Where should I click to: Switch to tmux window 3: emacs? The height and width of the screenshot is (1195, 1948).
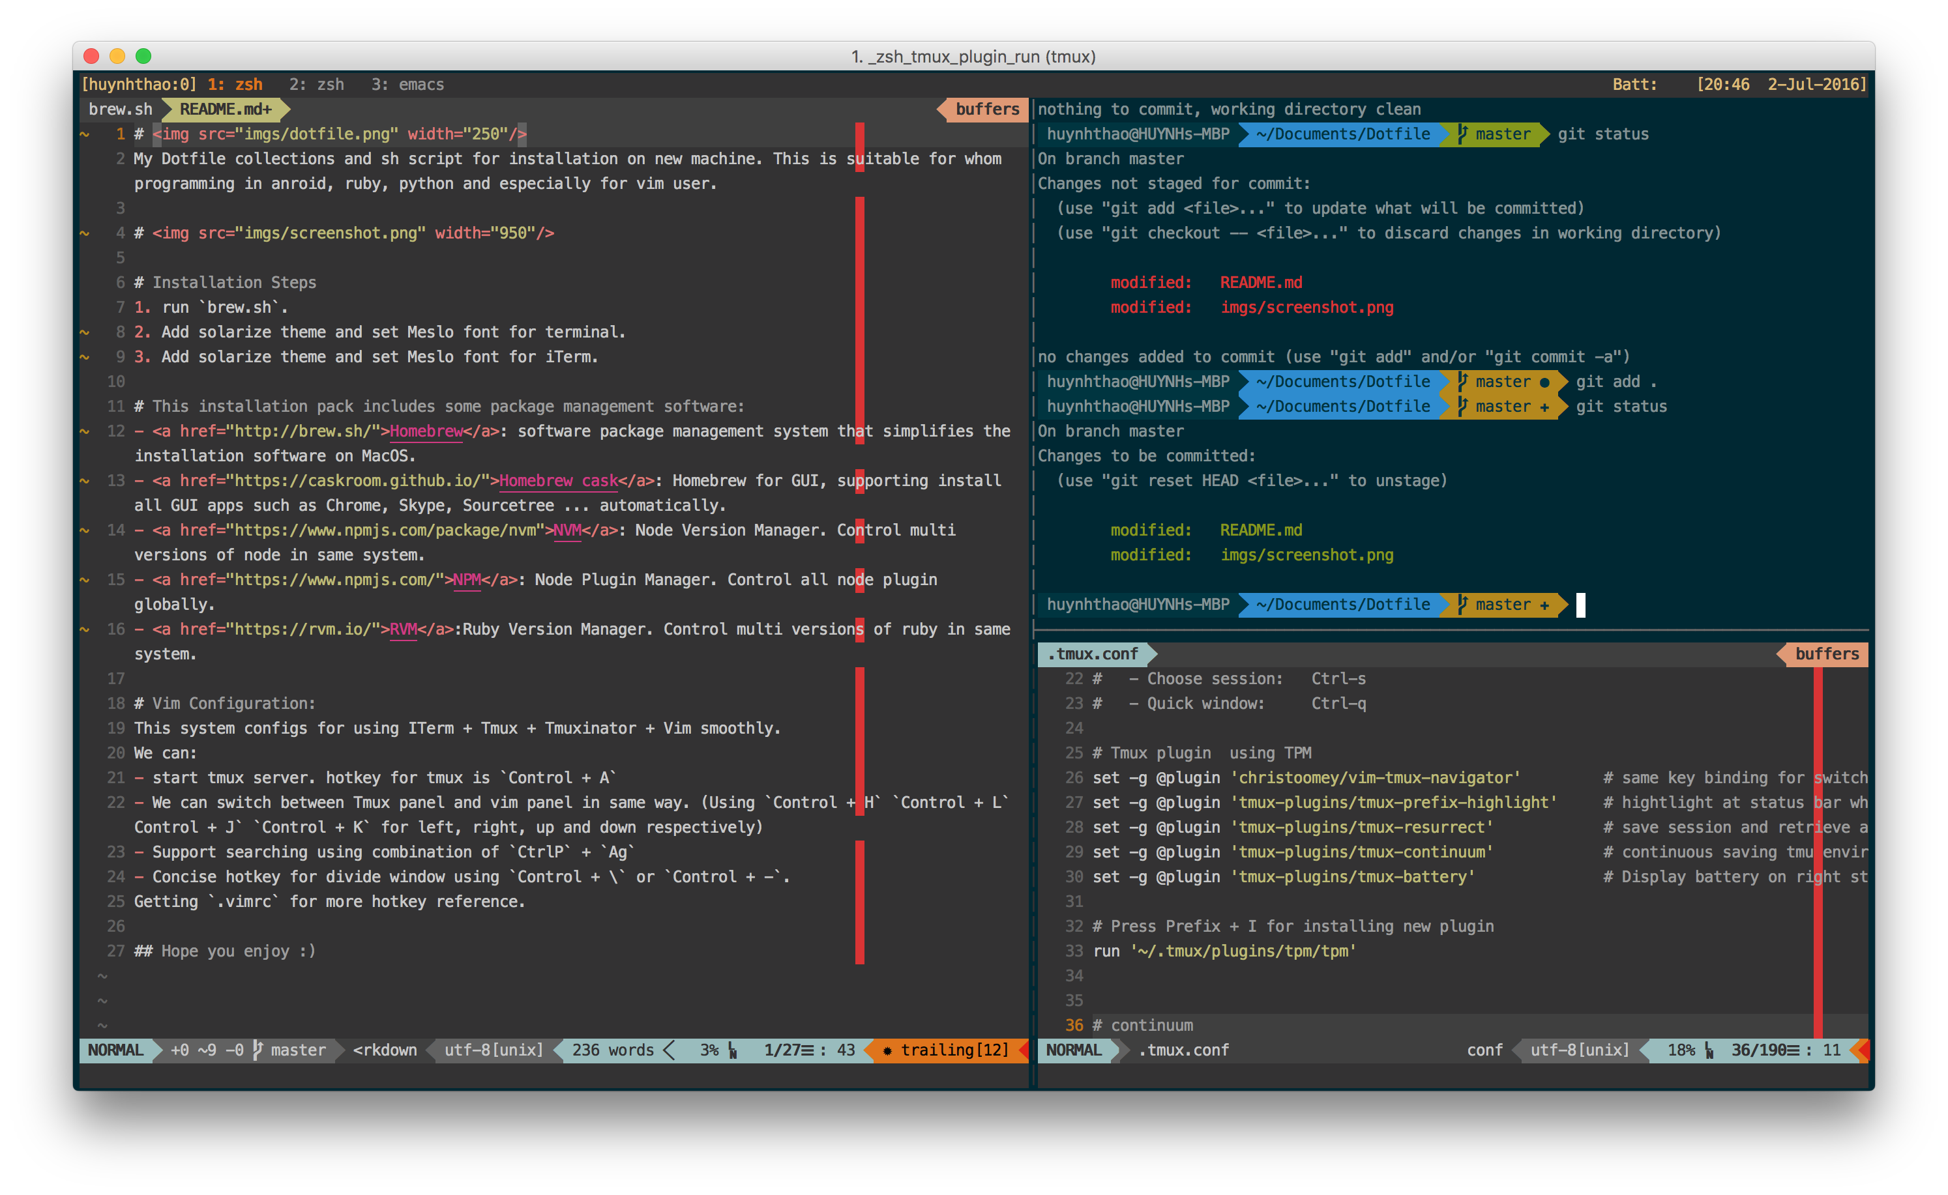pos(407,85)
